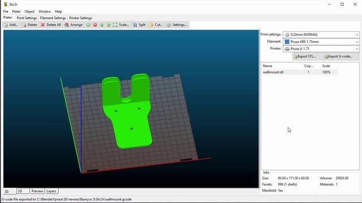Viewport: 362px width, 203px height.
Task: Click the status bar G-code exported message
Action: (x=67, y=199)
